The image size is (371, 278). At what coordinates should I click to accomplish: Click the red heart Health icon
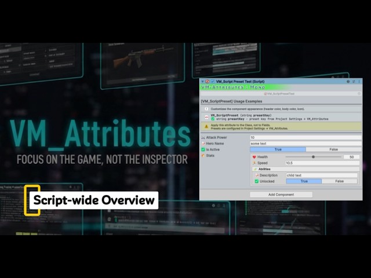click(x=254, y=157)
